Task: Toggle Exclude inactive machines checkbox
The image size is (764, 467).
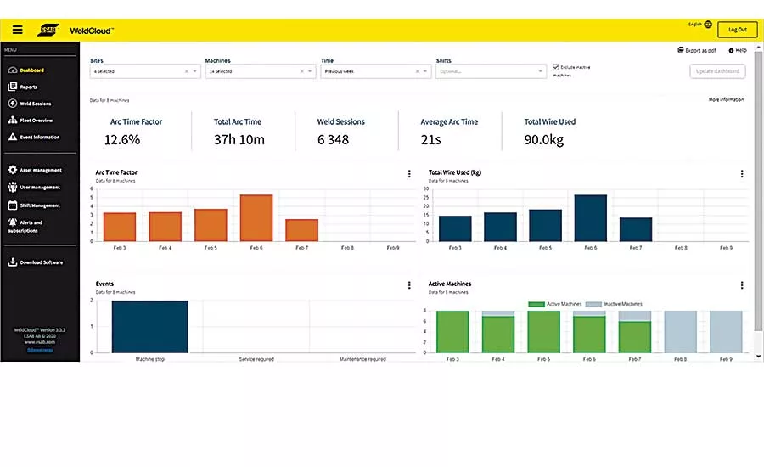Action: [555, 67]
